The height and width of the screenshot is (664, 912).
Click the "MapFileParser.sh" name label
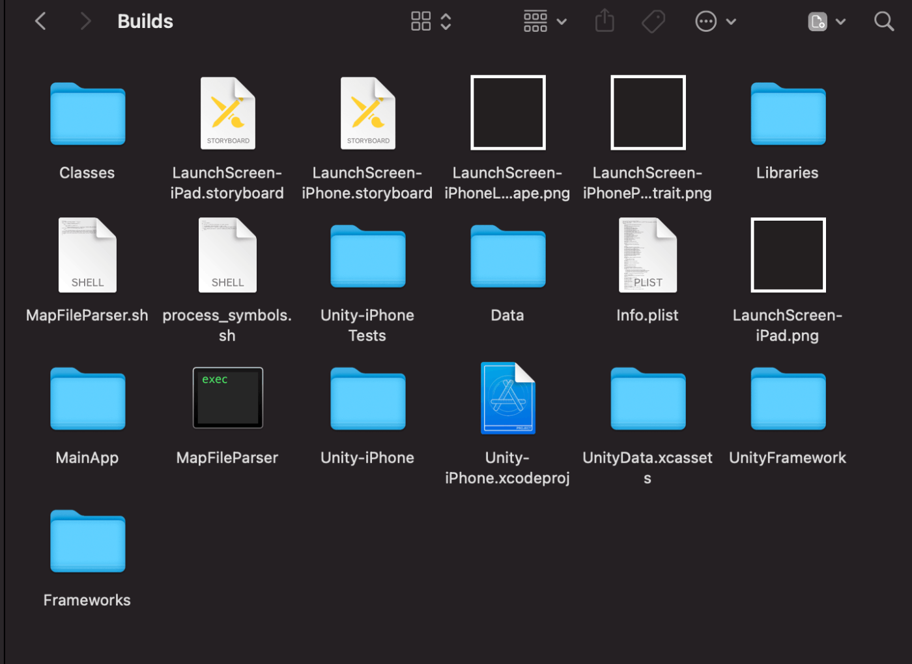pos(87,316)
